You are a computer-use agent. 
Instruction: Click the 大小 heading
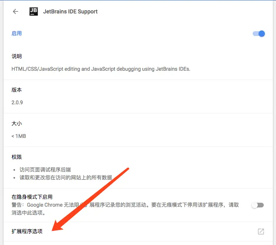pyautogui.click(x=17, y=123)
